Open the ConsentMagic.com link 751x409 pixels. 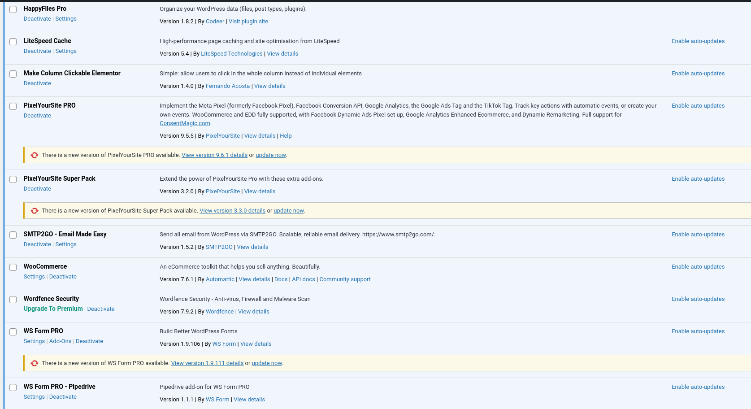pyautogui.click(x=185, y=123)
